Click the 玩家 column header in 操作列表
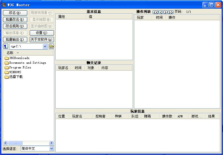 [143, 18]
